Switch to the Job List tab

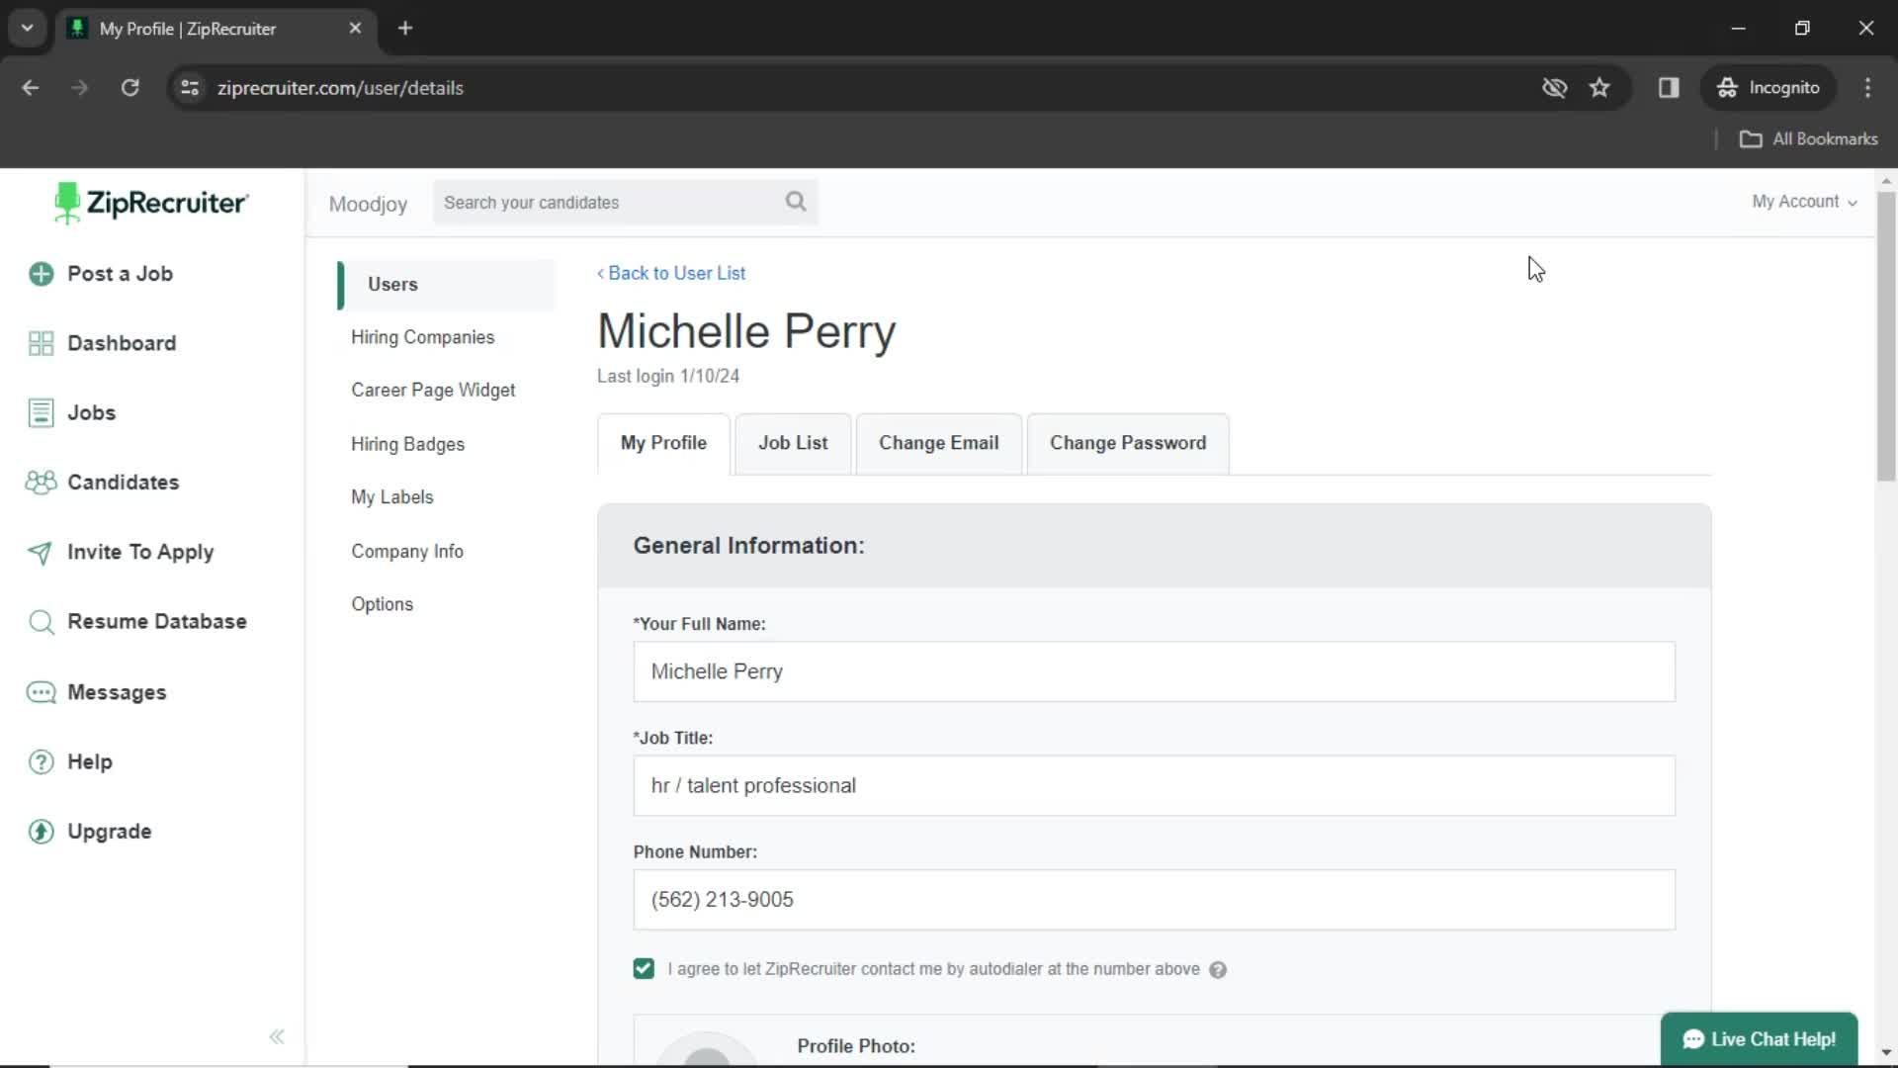pos(793,442)
